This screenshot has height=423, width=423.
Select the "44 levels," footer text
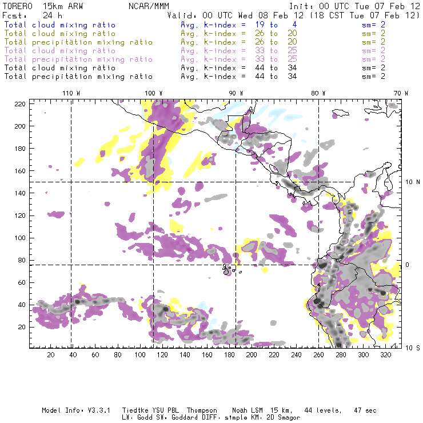coord(323,410)
